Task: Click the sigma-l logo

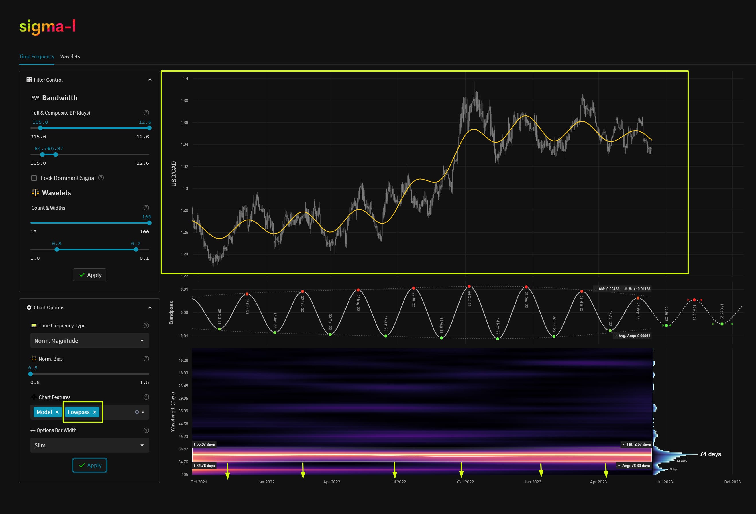Action: [48, 27]
